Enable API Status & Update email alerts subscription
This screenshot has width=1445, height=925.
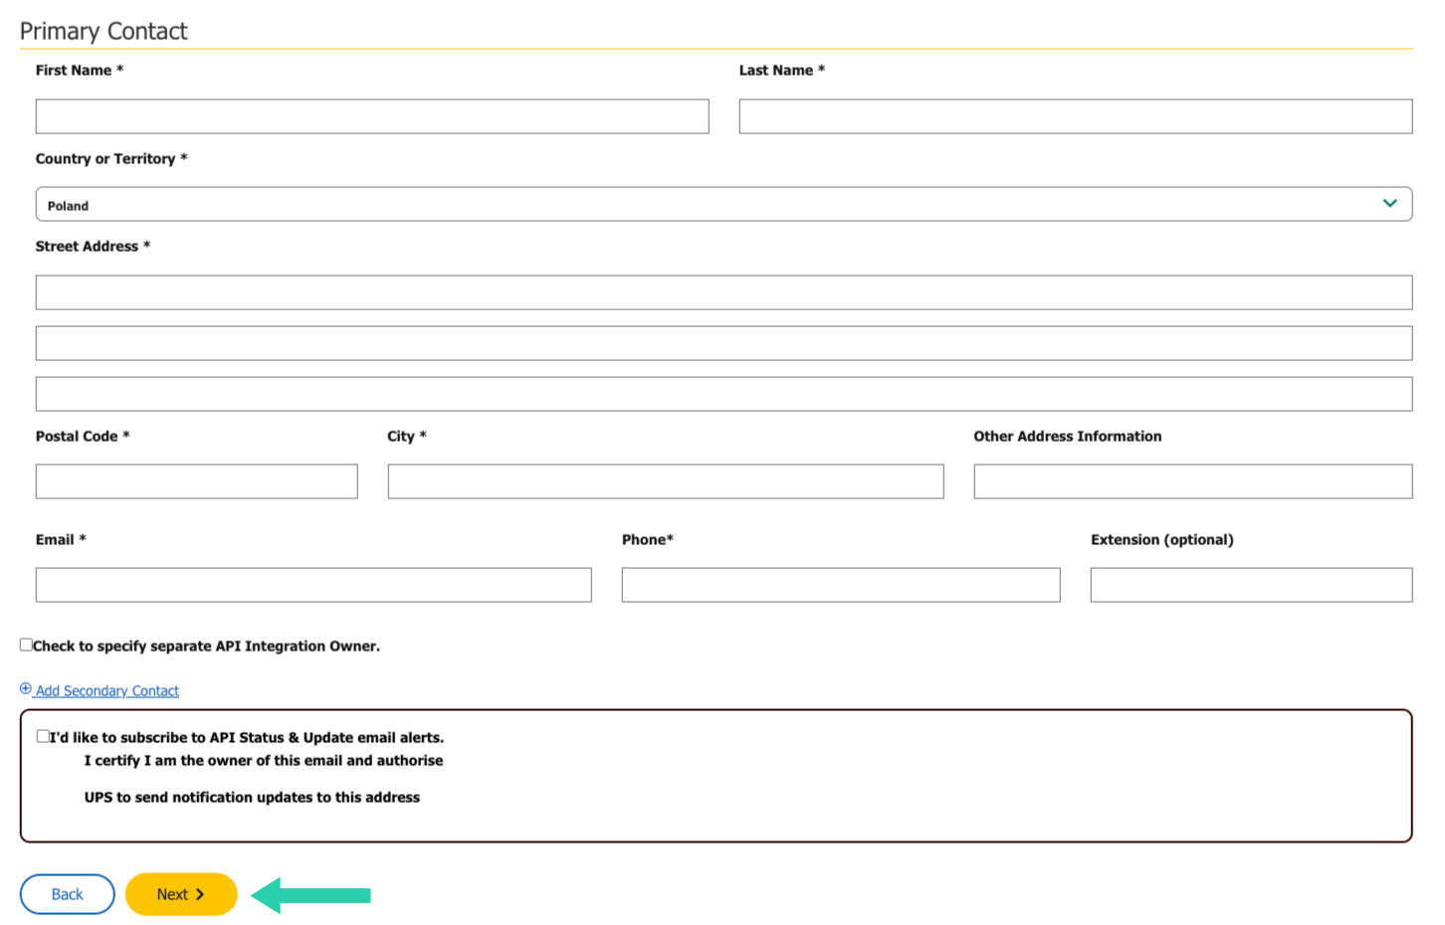point(42,736)
